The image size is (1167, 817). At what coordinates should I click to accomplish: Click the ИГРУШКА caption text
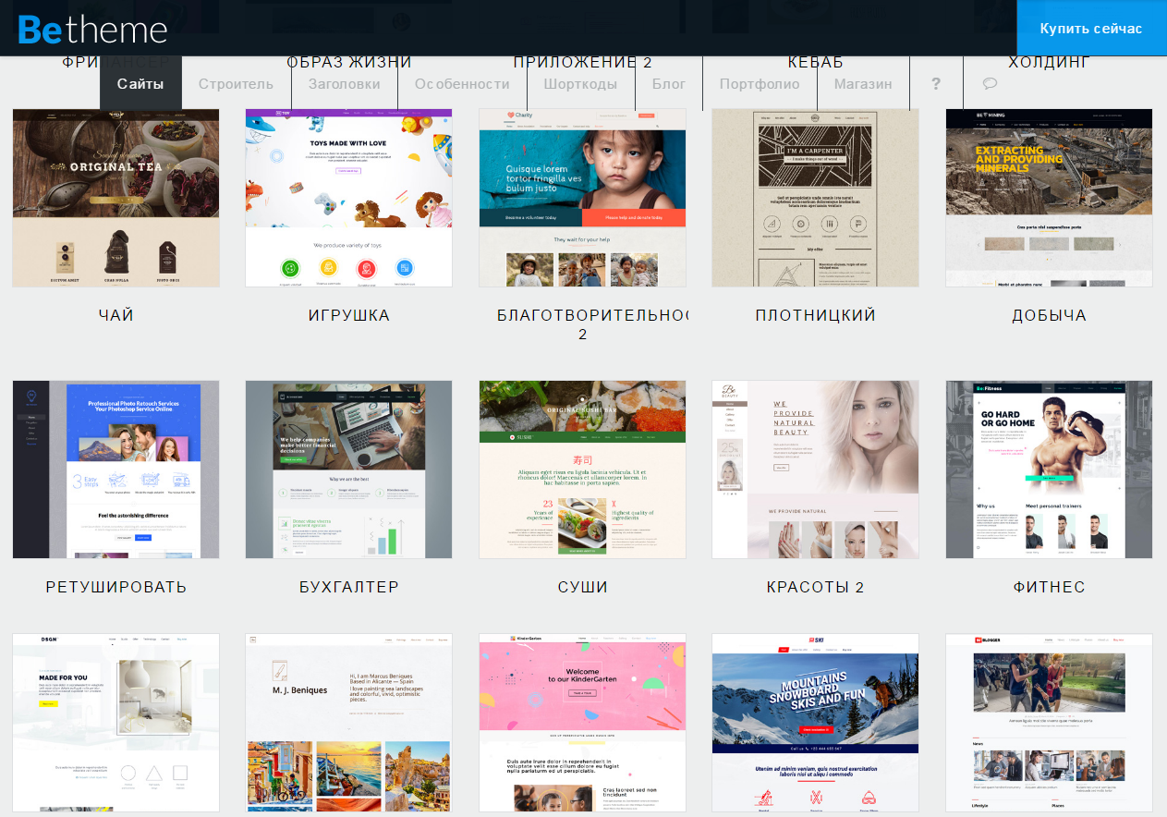point(349,315)
